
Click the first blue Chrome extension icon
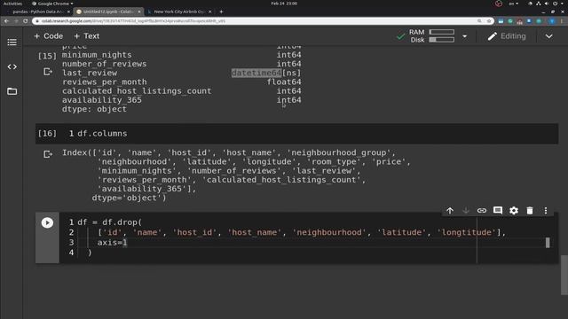[x=501, y=21]
